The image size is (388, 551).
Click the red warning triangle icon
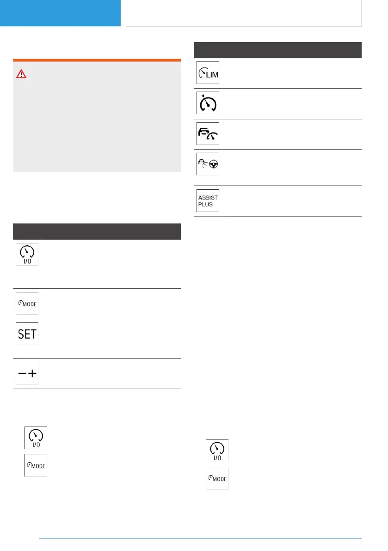coord(22,74)
